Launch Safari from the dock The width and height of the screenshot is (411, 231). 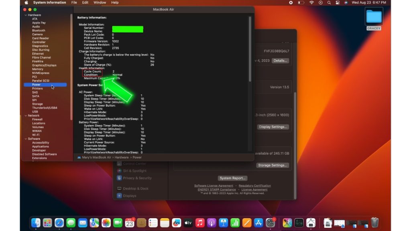click(x=59, y=223)
